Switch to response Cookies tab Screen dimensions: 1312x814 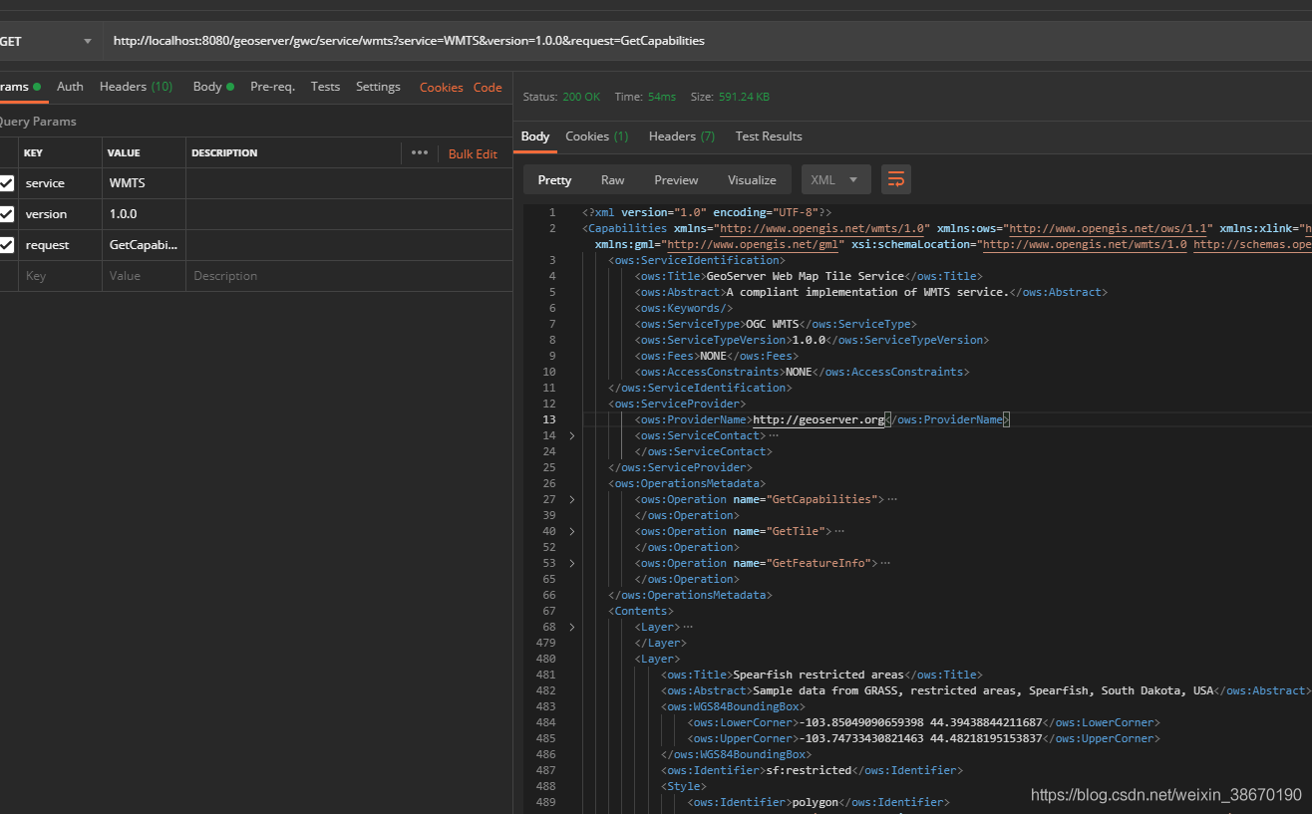(596, 136)
